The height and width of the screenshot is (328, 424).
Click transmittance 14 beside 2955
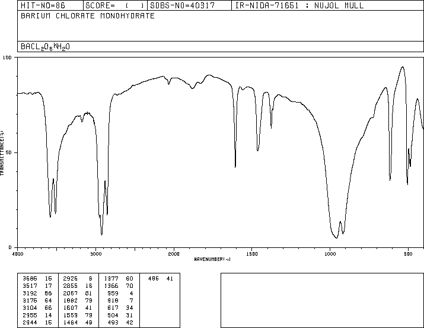click(x=48, y=316)
